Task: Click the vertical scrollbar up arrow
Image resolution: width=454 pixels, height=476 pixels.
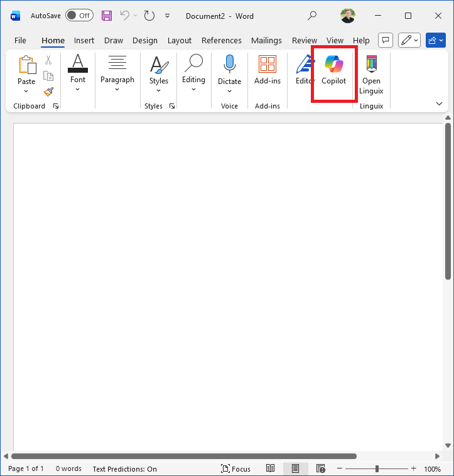Action: tap(448, 117)
